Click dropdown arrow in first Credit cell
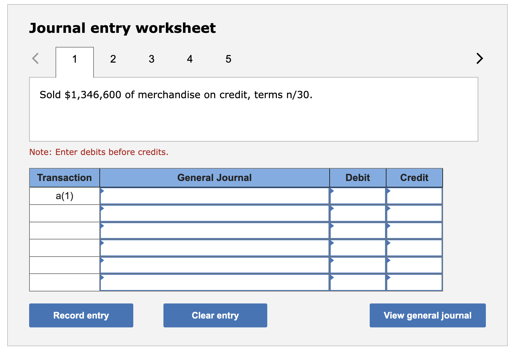 (x=388, y=191)
